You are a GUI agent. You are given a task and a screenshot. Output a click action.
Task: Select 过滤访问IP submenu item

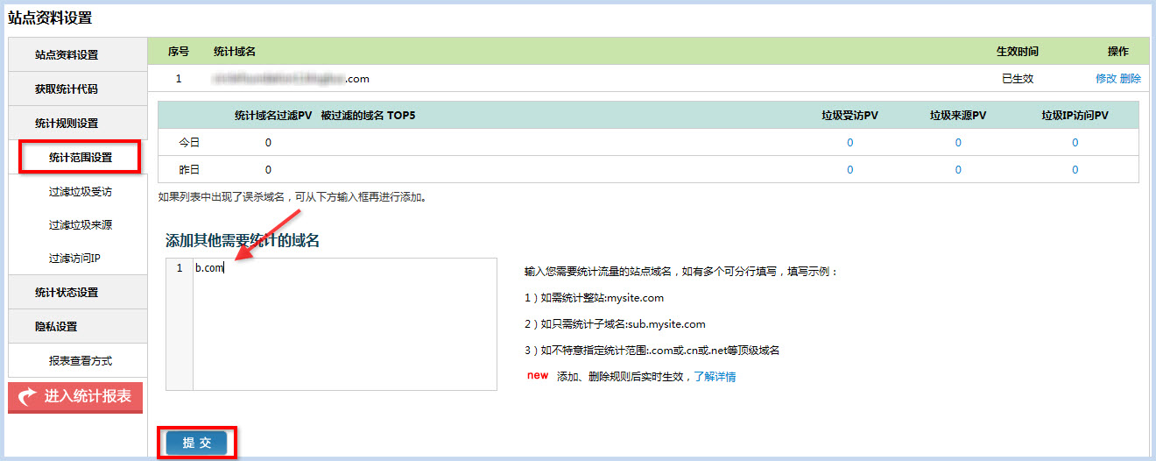(77, 259)
